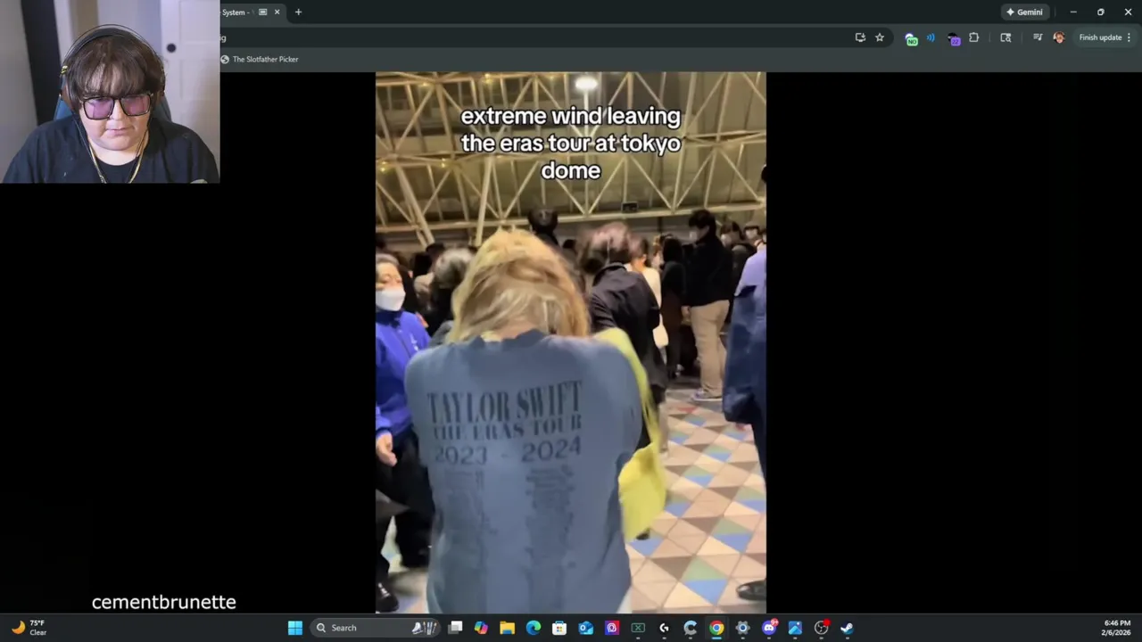1142x642 pixels.
Task: Open Task View on the taskbar
Action: pyautogui.click(x=455, y=628)
